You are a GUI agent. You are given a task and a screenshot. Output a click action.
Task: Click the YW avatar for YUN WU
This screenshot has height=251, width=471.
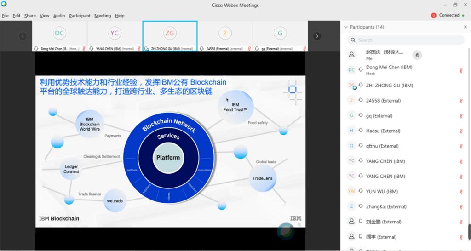(x=351, y=191)
